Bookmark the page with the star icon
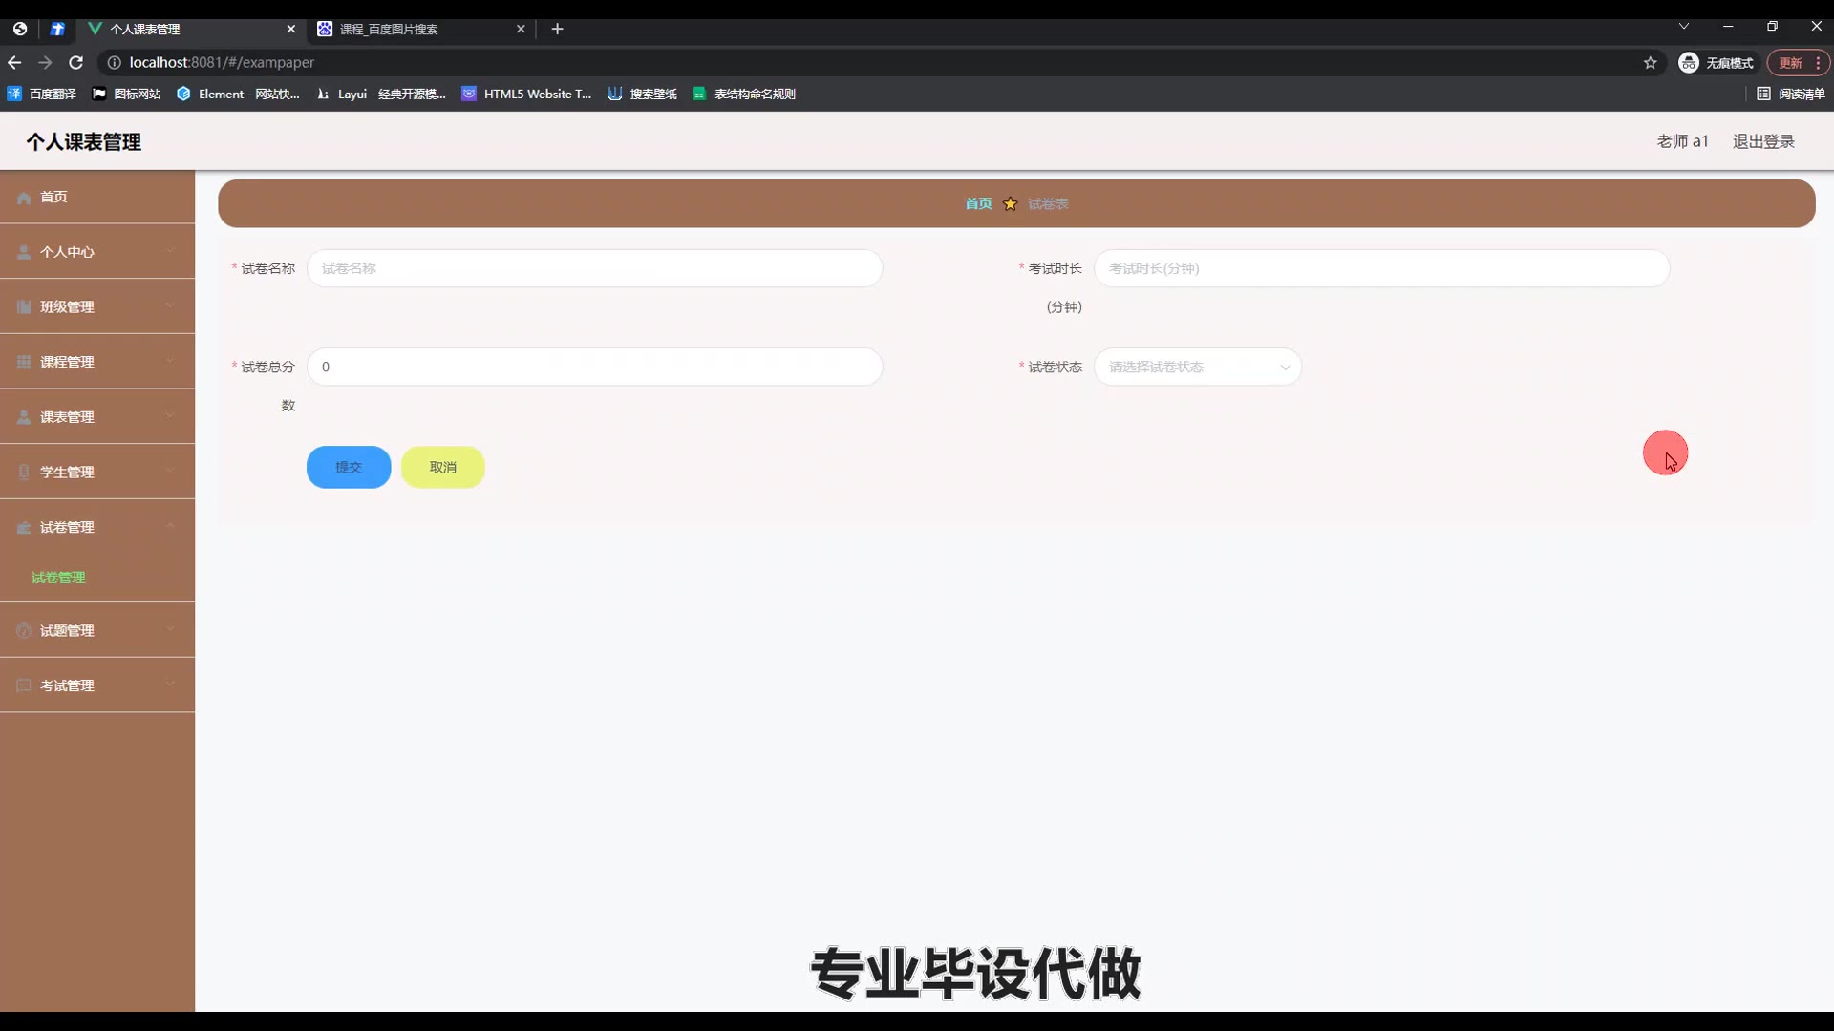 [x=1650, y=63]
